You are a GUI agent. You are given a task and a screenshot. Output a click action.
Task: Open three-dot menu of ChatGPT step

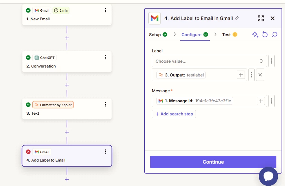click(106, 57)
